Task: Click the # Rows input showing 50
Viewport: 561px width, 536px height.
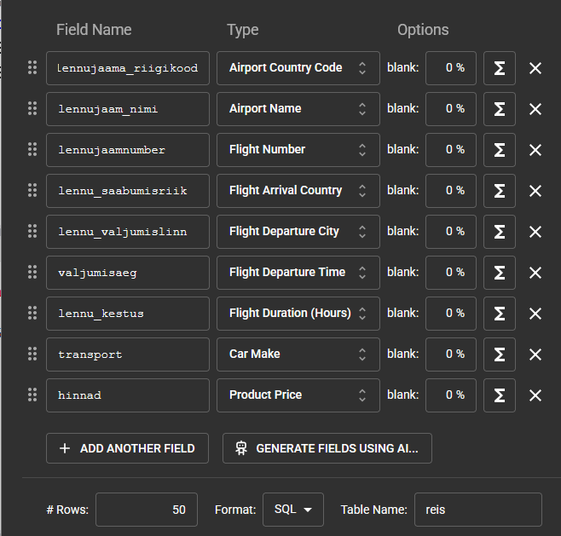Action: pos(147,510)
